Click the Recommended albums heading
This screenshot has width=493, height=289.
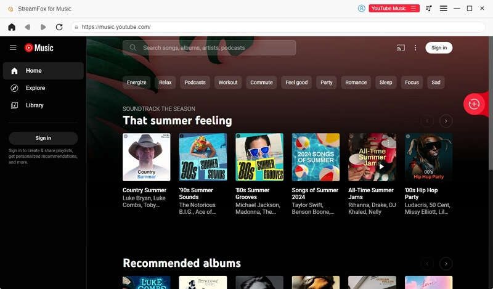182,263
